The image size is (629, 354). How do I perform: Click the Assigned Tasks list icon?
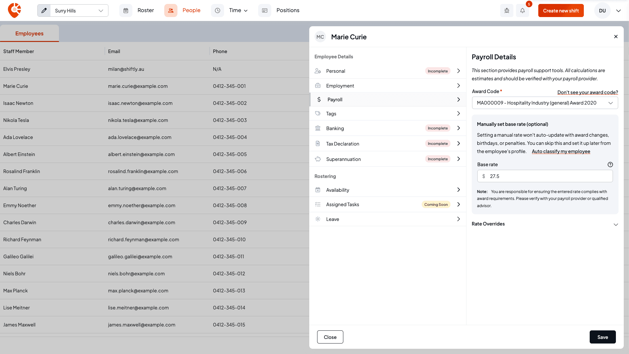318,204
